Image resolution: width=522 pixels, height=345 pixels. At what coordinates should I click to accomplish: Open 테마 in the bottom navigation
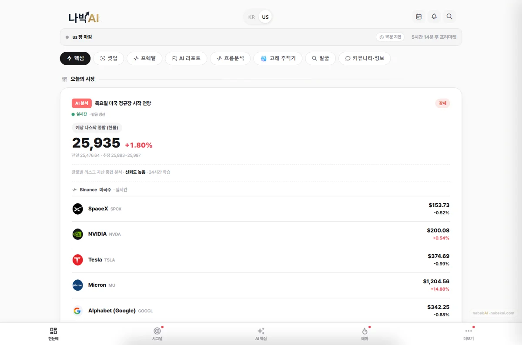(365, 334)
